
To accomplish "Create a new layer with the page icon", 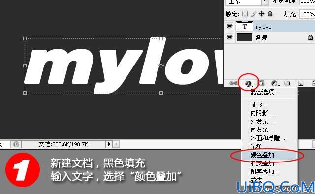I will [301, 83].
